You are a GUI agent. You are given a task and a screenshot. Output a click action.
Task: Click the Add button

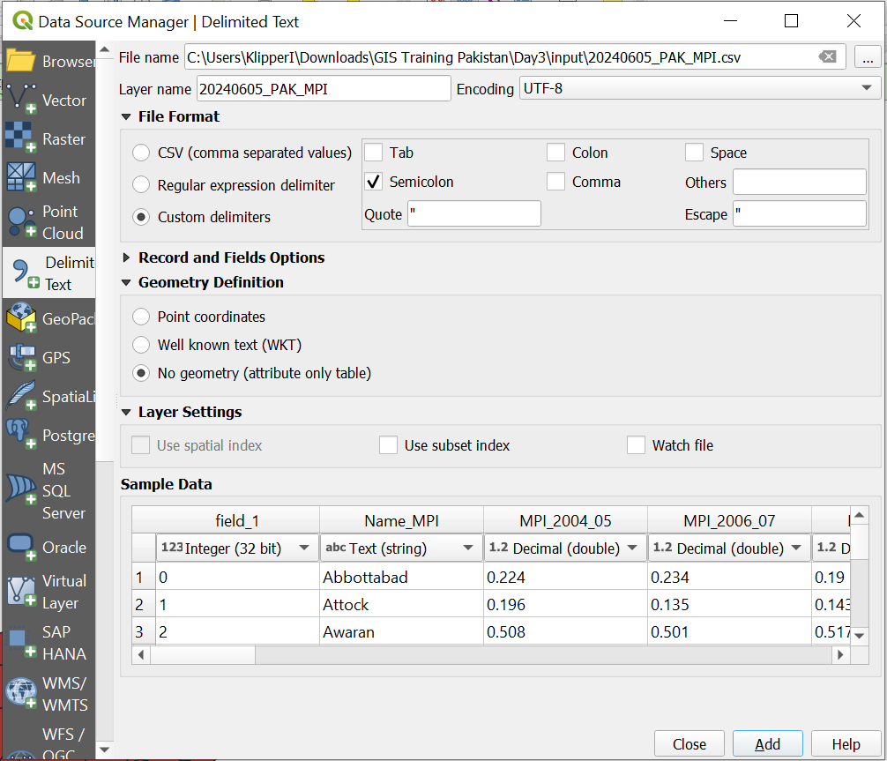(767, 744)
